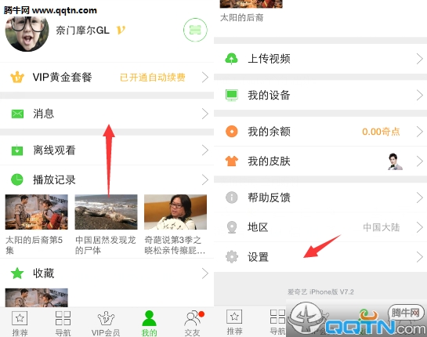Open the 地区 row chevron
This screenshot has height=337, width=427.
coord(420,227)
